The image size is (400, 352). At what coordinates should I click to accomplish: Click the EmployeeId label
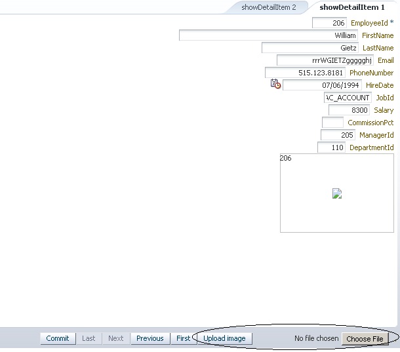369,23
